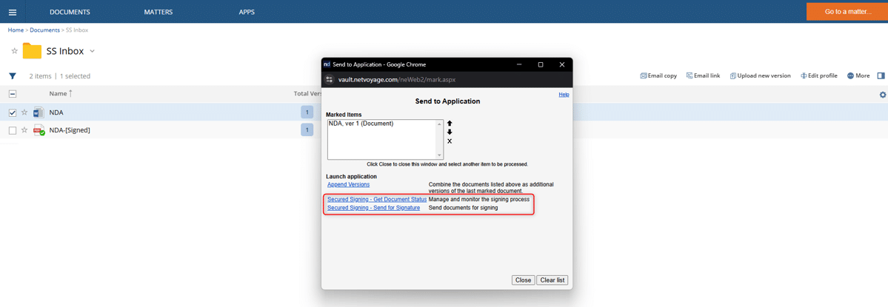Move marked item up with arrow
Screen dimensions: 888x307
tap(450, 124)
